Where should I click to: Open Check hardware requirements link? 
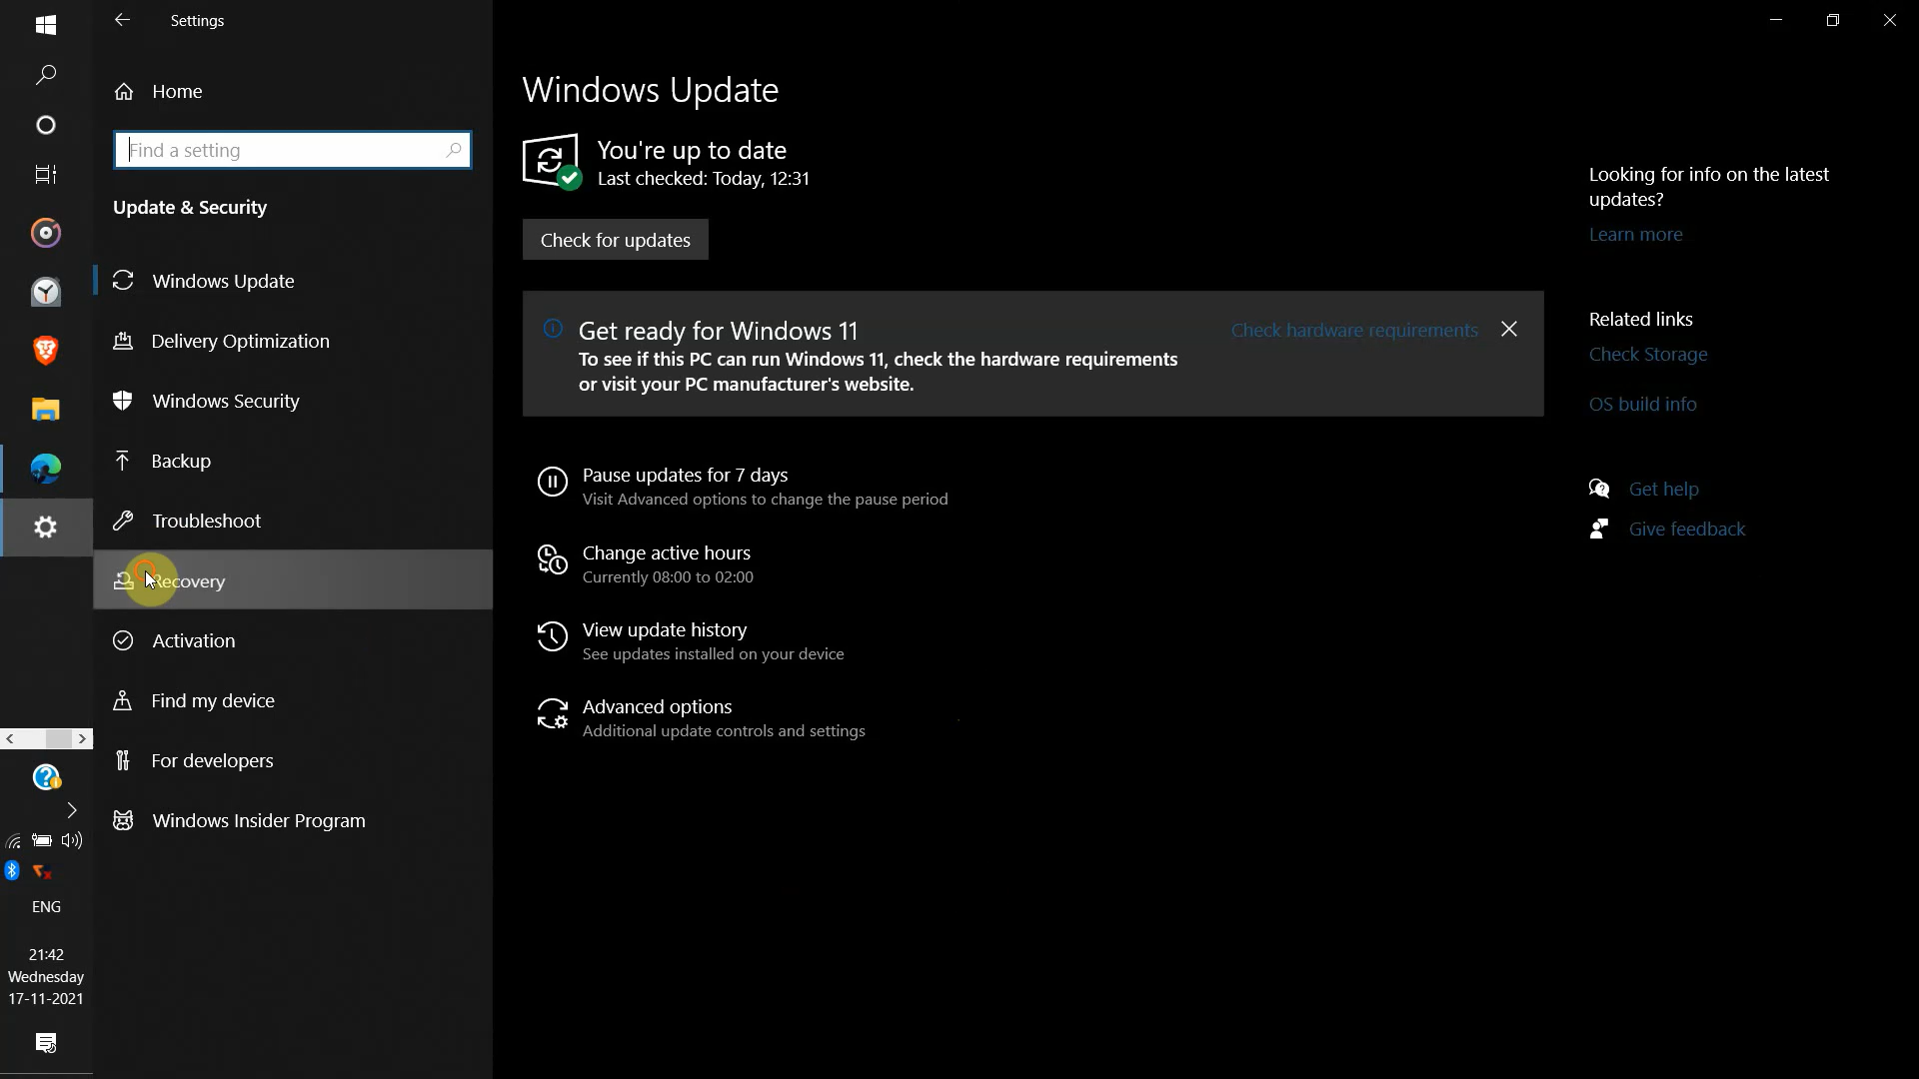pos(1354,331)
